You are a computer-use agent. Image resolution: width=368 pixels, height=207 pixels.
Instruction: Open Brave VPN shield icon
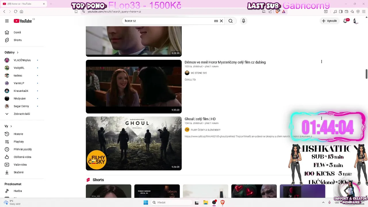(358, 11)
